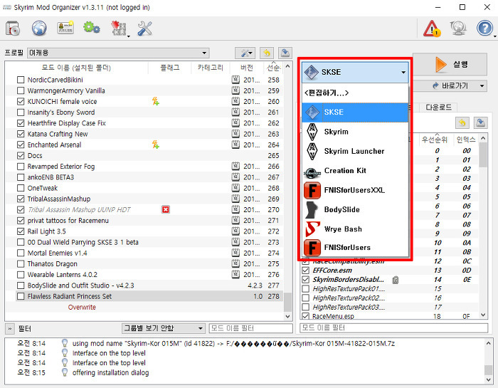The height and width of the screenshot is (388, 498).
Task: Disable the KUNOICHI female voice checkbox
Action: click(21, 101)
